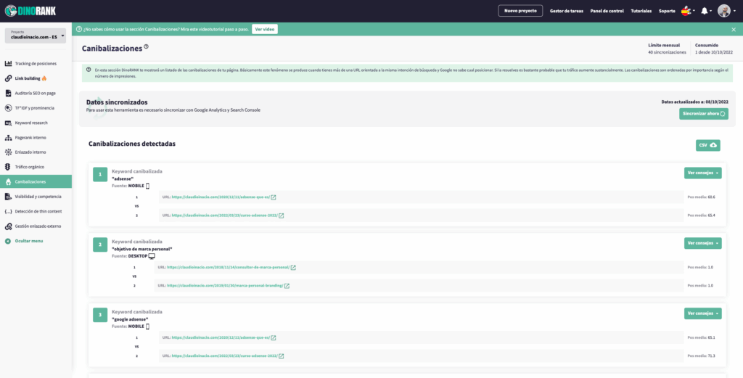Click the Ver video button

(x=264, y=29)
